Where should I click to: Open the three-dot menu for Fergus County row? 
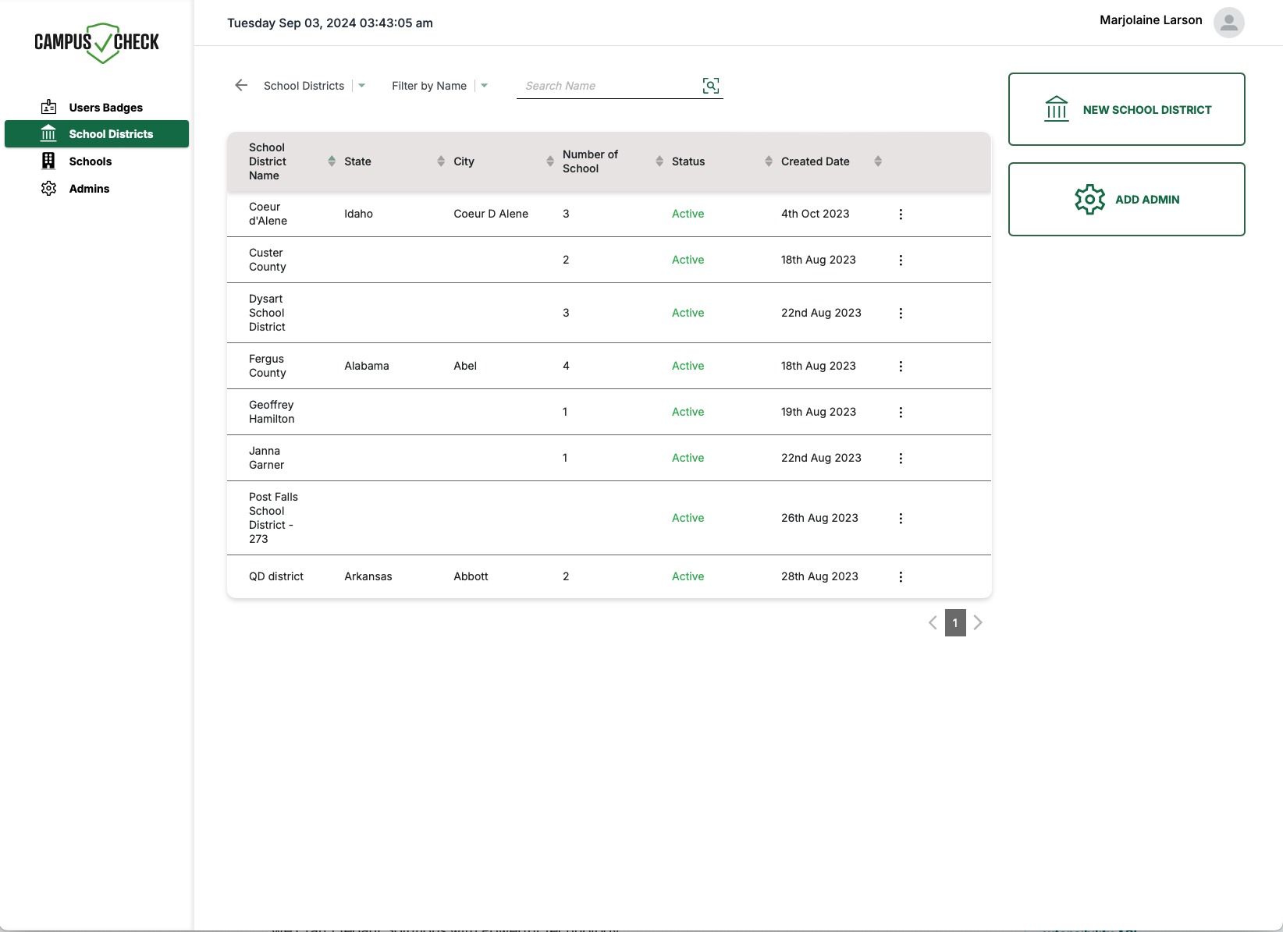pos(901,367)
